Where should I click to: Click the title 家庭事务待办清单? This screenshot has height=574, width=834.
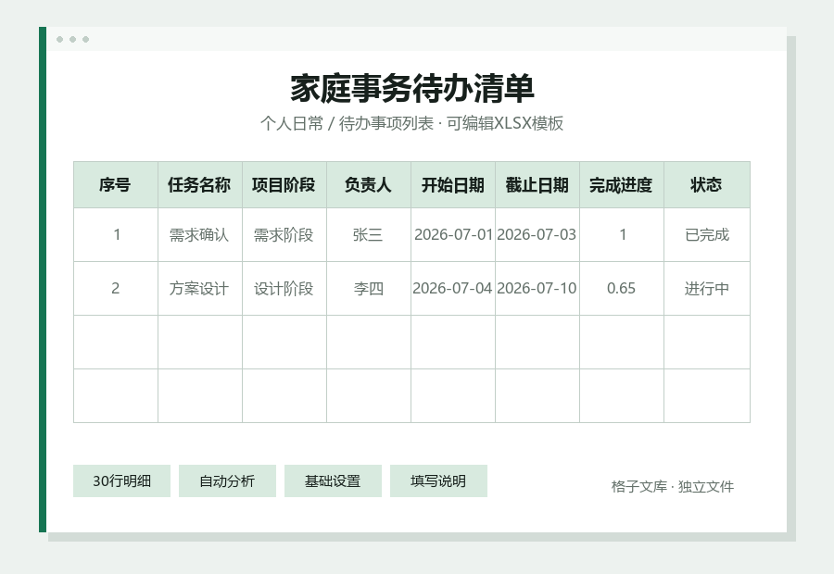coord(412,89)
